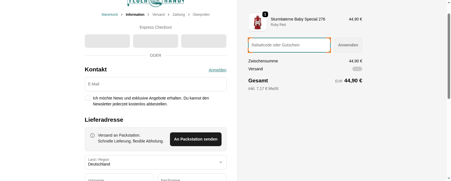Click the Vorname field
Screen dimensions: 451x181
click(119, 179)
